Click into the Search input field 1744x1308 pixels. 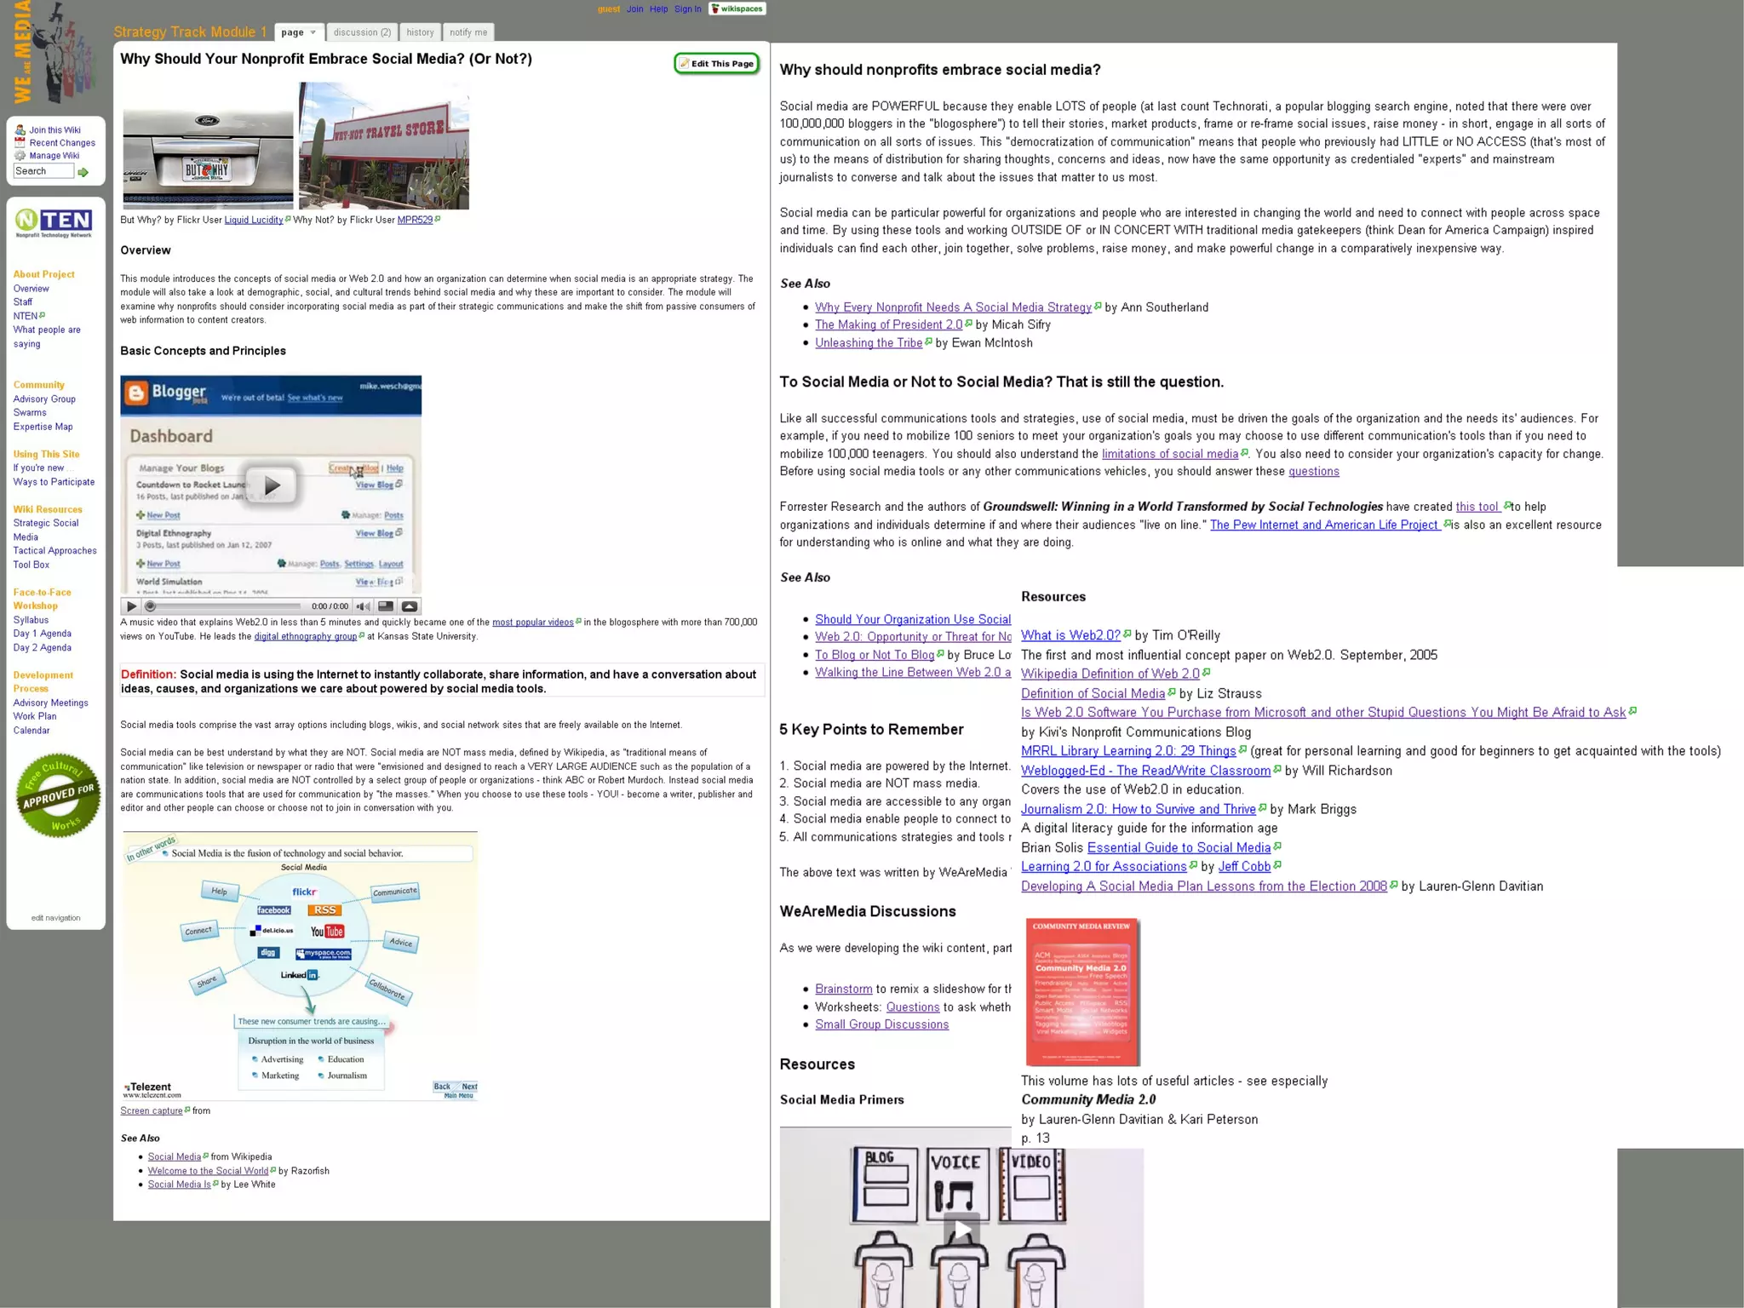click(43, 171)
